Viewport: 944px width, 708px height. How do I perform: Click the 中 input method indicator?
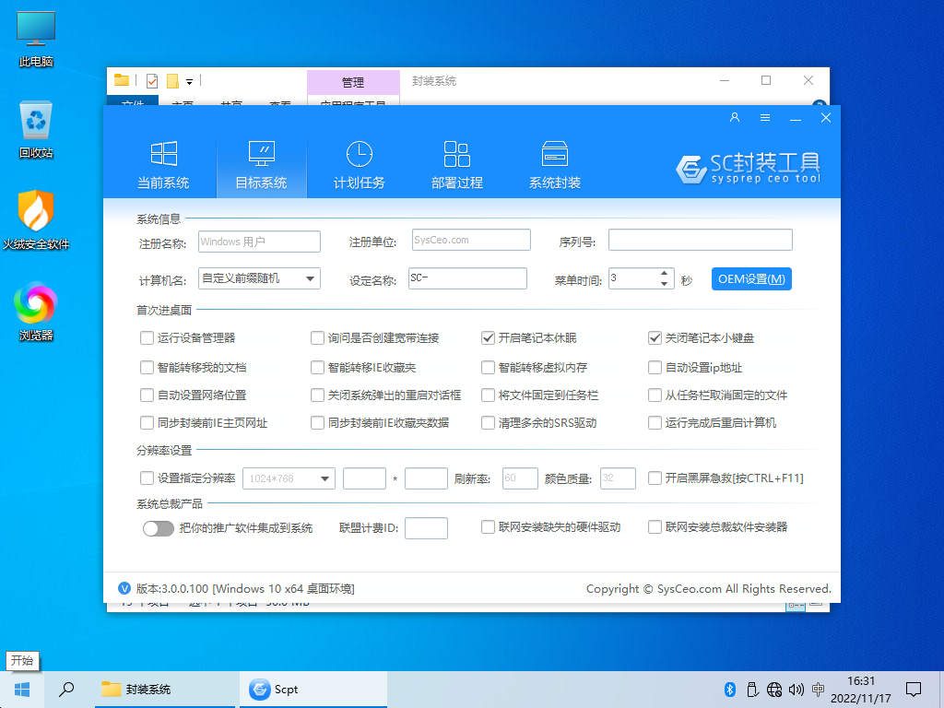pyautogui.click(x=818, y=690)
